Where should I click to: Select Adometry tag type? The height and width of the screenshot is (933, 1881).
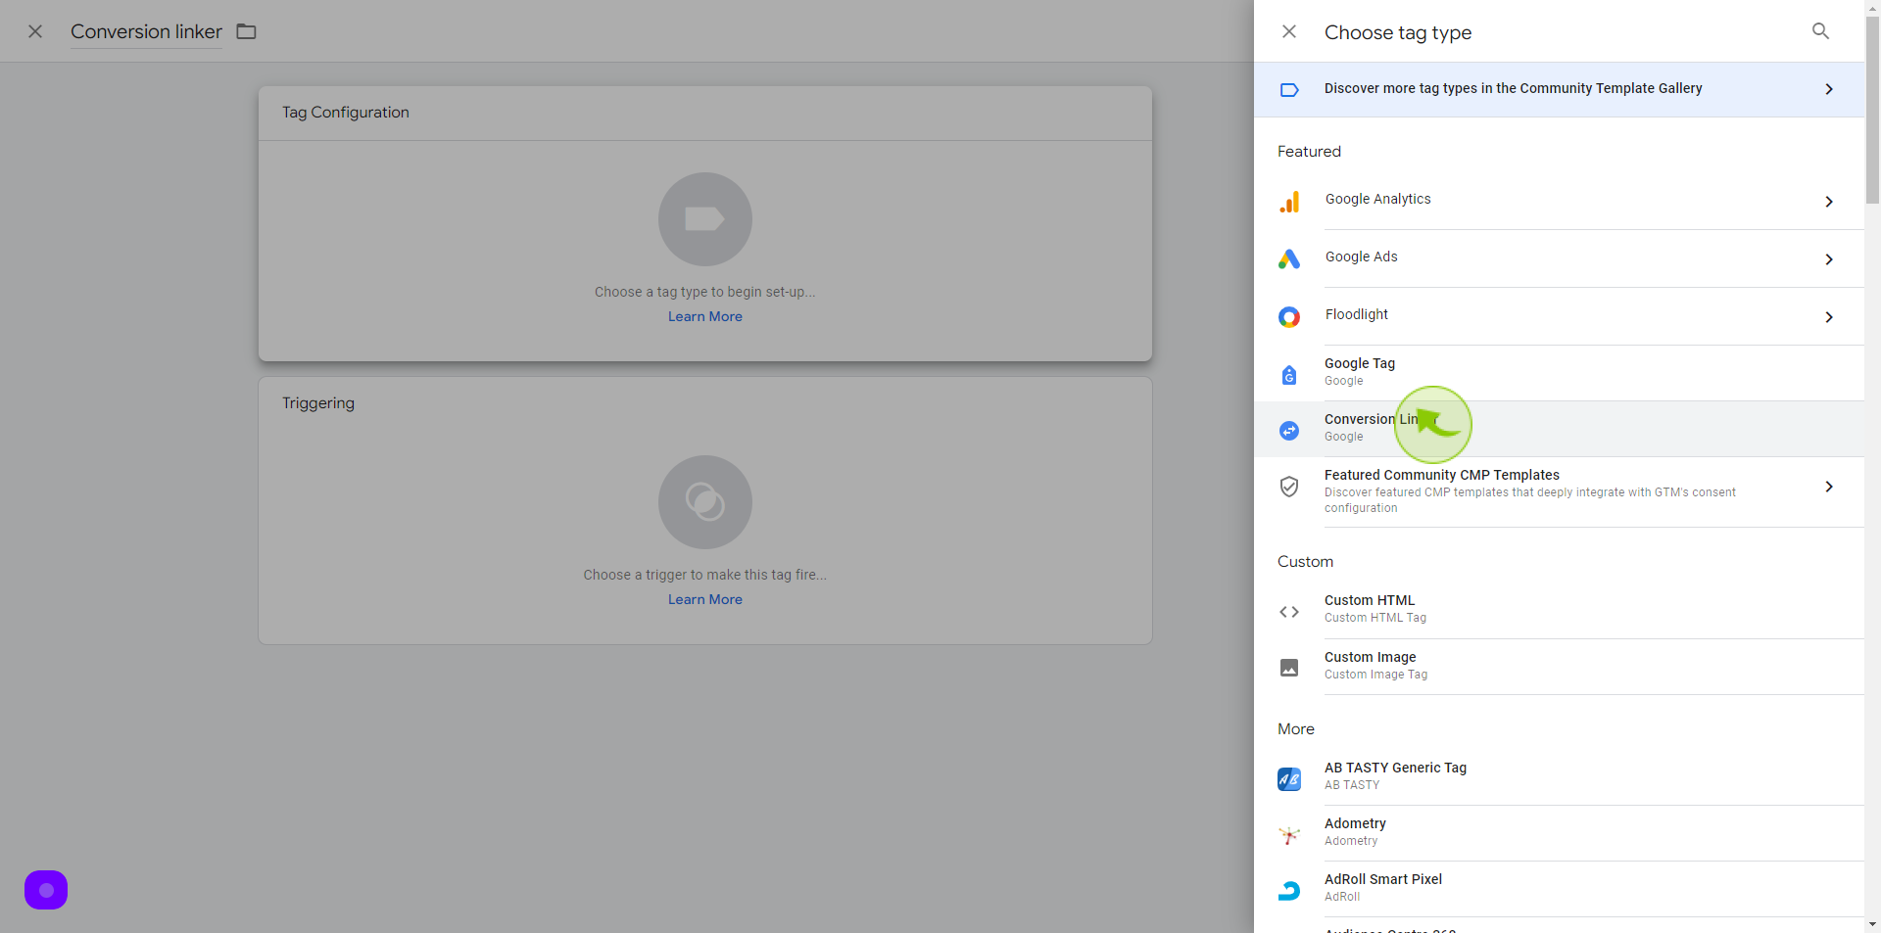[x=1559, y=833]
